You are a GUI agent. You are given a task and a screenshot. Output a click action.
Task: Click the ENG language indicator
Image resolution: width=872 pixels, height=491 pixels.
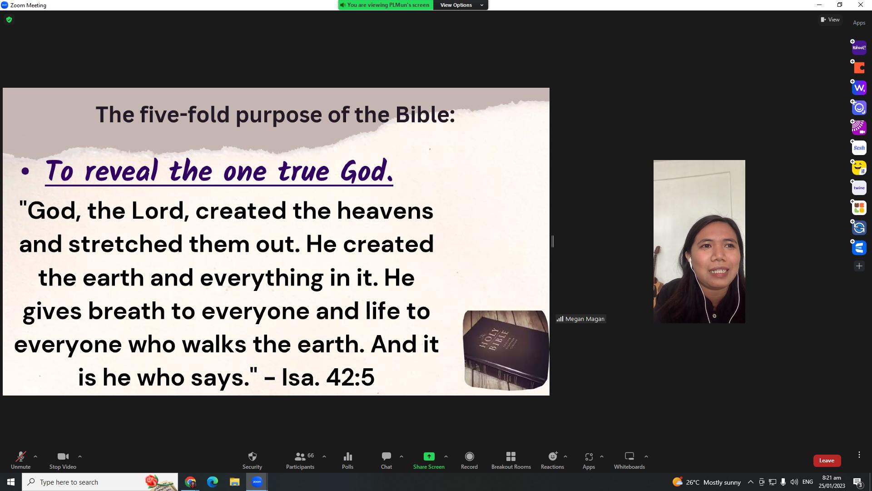click(x=808, y=482)
